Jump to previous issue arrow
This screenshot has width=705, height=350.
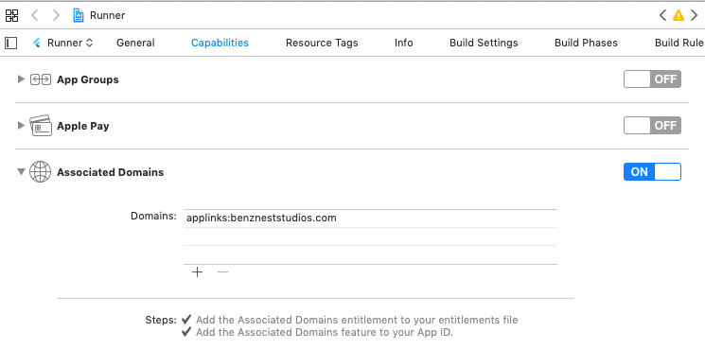point(662,15)
